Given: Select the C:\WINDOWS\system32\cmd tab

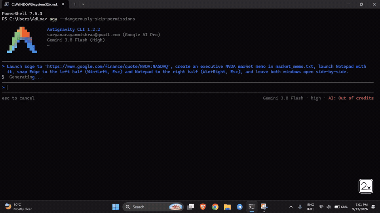Looking at the screenshot, I should click(34, 4).
